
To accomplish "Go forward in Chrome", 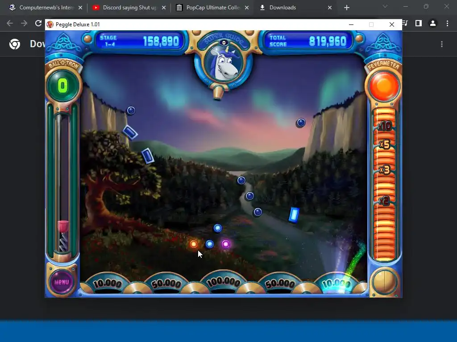I will click(x=24, y=23).
